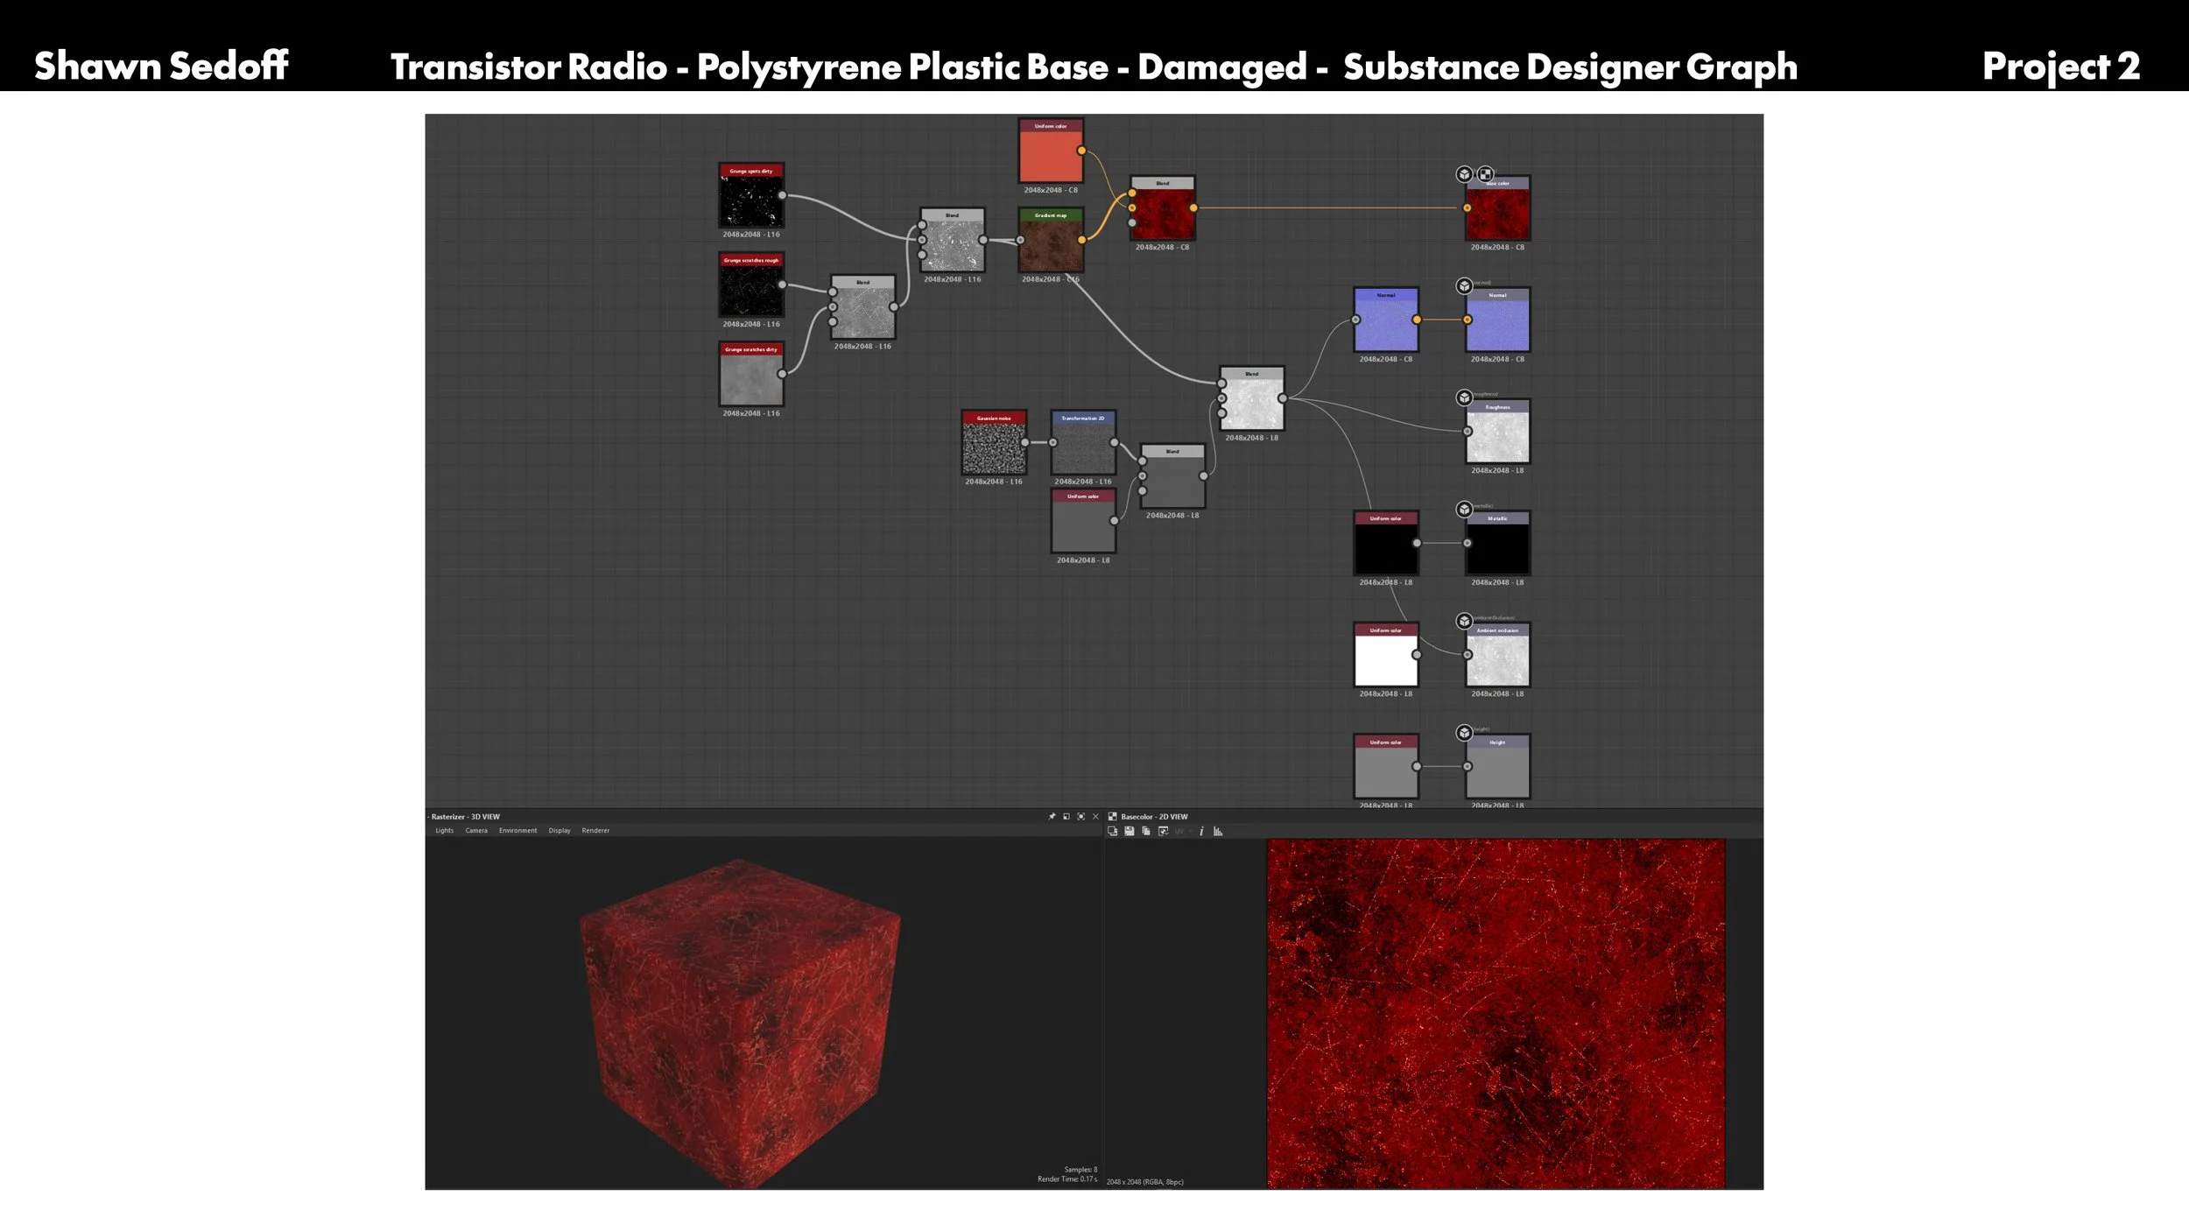The height and width of the screenshot is (1231, 2189).
Task: Click the 2D view checker badge on Base color output
Action: (1485, 174)
